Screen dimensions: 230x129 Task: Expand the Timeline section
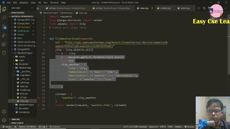pyautogui.click(x=15, y=119)
